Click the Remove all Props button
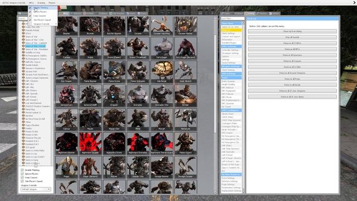 [292, 79]
